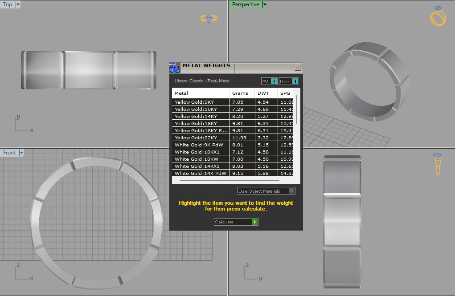Sort by the Grams column header

(242, 93)
